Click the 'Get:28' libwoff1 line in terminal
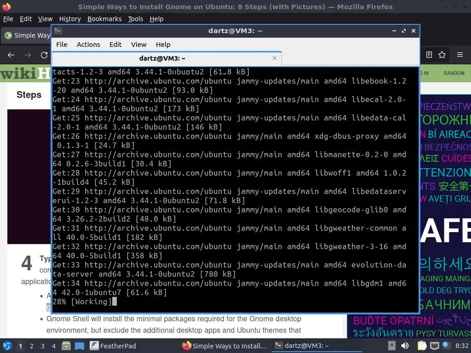Screen dimensions: 471x353 point(230,177)
